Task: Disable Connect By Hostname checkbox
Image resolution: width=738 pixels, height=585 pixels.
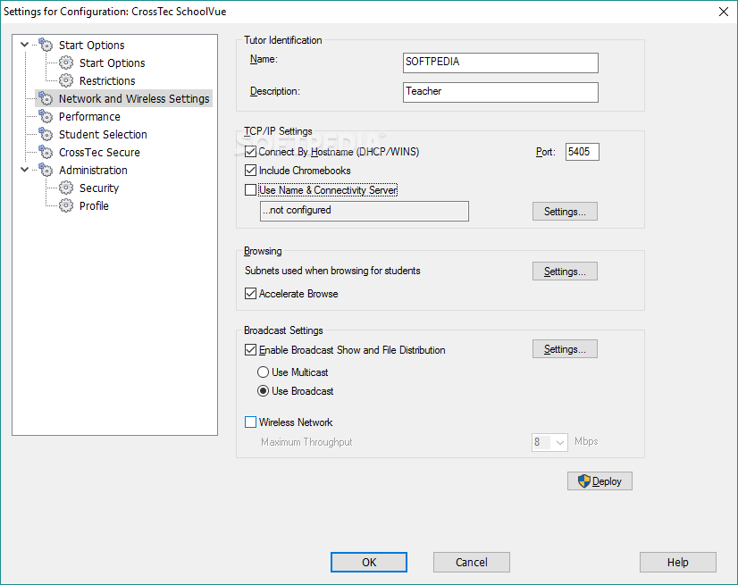Action: point(250,152)
